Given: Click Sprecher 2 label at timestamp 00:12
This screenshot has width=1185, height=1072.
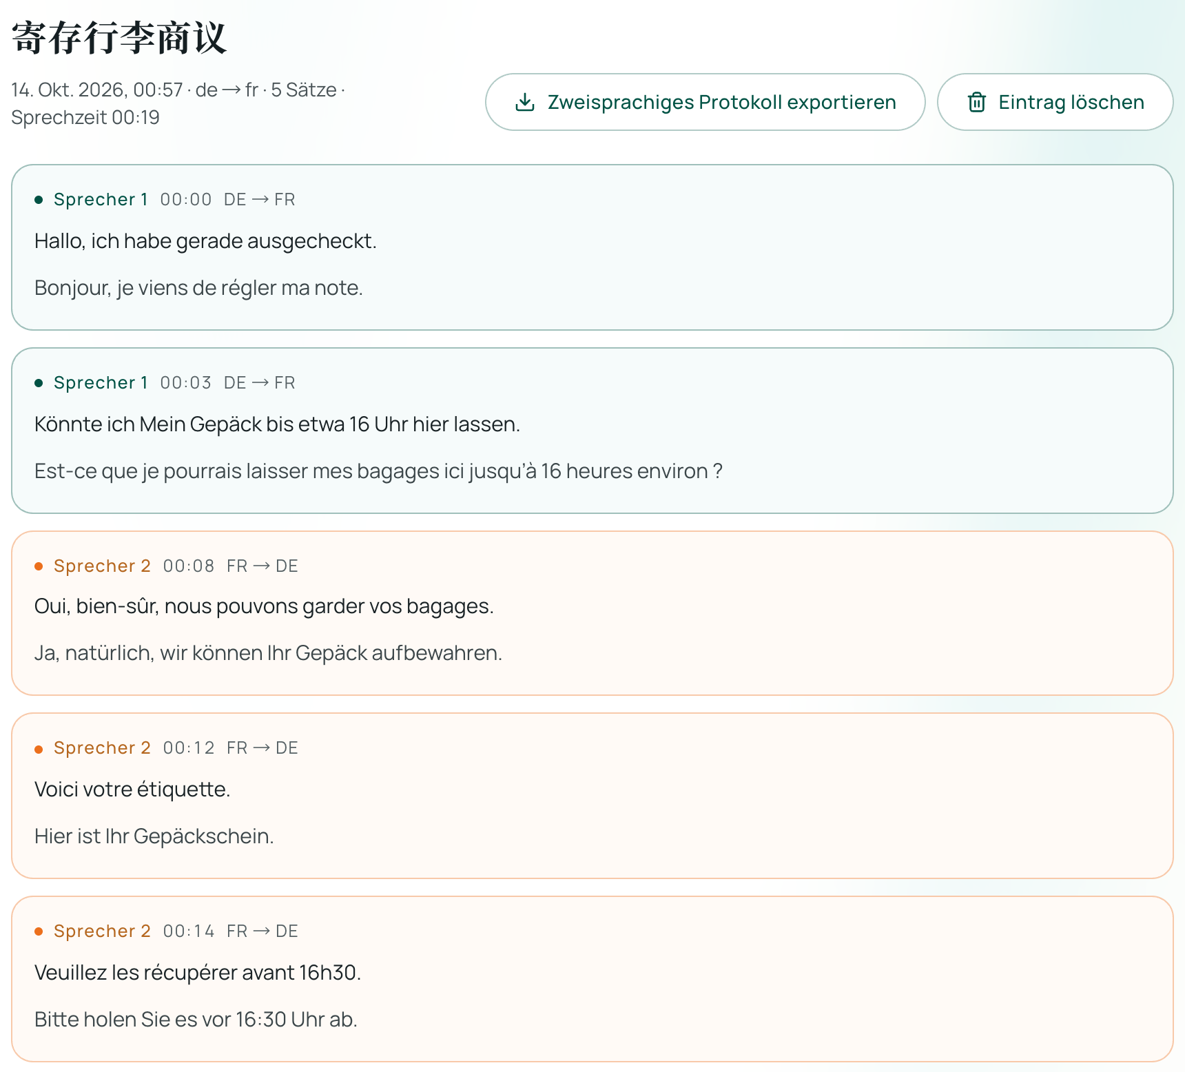Looking at the screenshot, I should pyautogui.click(x=102, y=748).
